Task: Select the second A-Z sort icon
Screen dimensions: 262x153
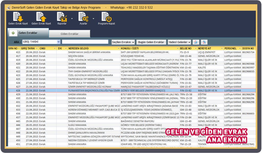Action: [x=204, y=41]
